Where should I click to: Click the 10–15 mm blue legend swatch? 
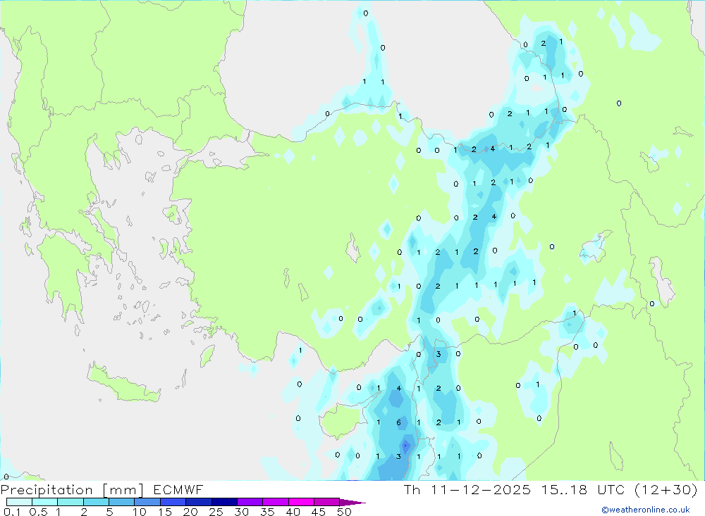tap(147, 502)
